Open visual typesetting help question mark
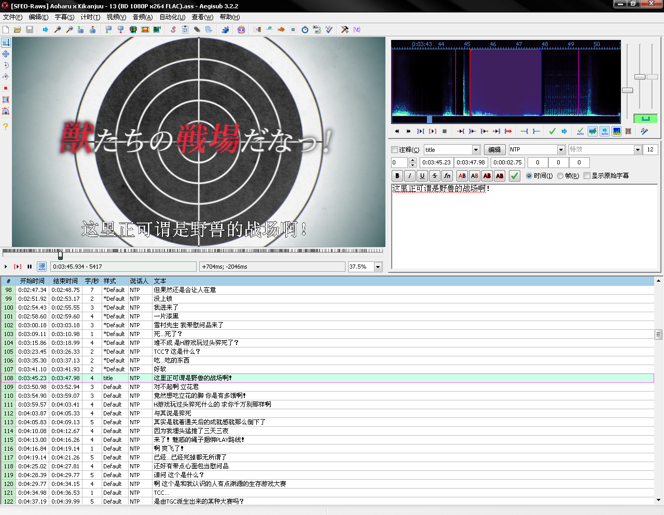This screenshot has height=515, width=664. (6, 126)
